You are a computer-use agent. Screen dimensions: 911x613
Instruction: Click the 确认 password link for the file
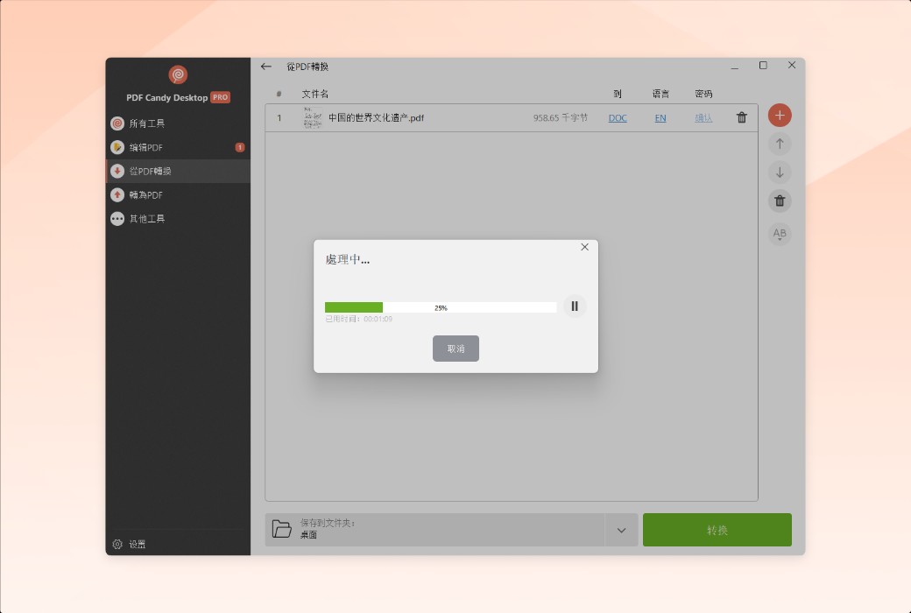click(703, 116)
